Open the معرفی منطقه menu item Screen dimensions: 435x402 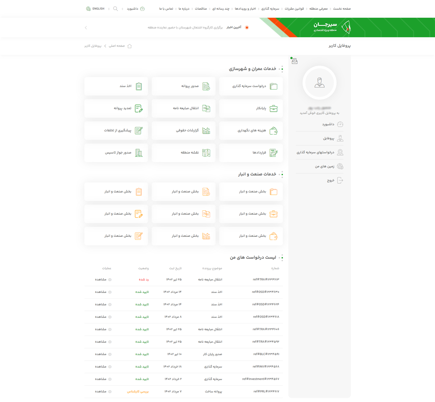(x=318, y=9)
